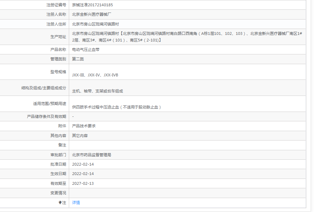
Task: Click the 适用范围/预期用途 label
Action: pyautogui.click(x=50, y=104)
